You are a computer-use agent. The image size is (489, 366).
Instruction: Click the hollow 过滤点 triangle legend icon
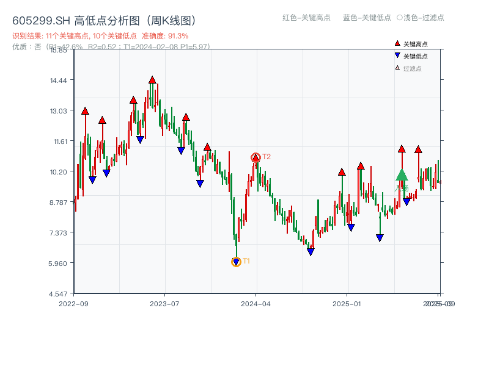click(397, 67)
